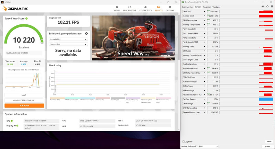Click the orange RUN AGAIN button
275x149 pixels.
pos(24,106)
